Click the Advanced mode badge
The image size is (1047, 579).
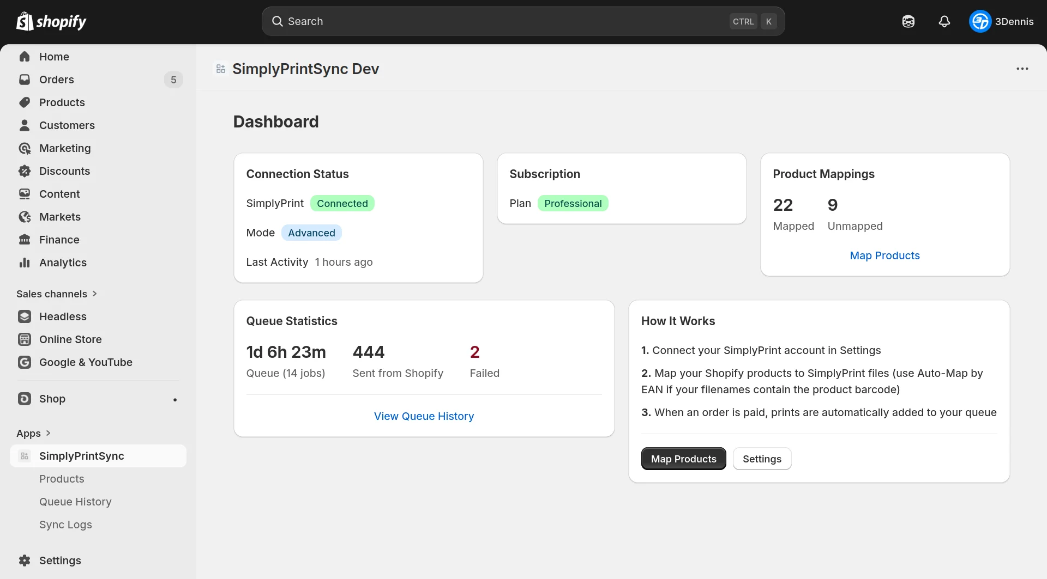311,233
